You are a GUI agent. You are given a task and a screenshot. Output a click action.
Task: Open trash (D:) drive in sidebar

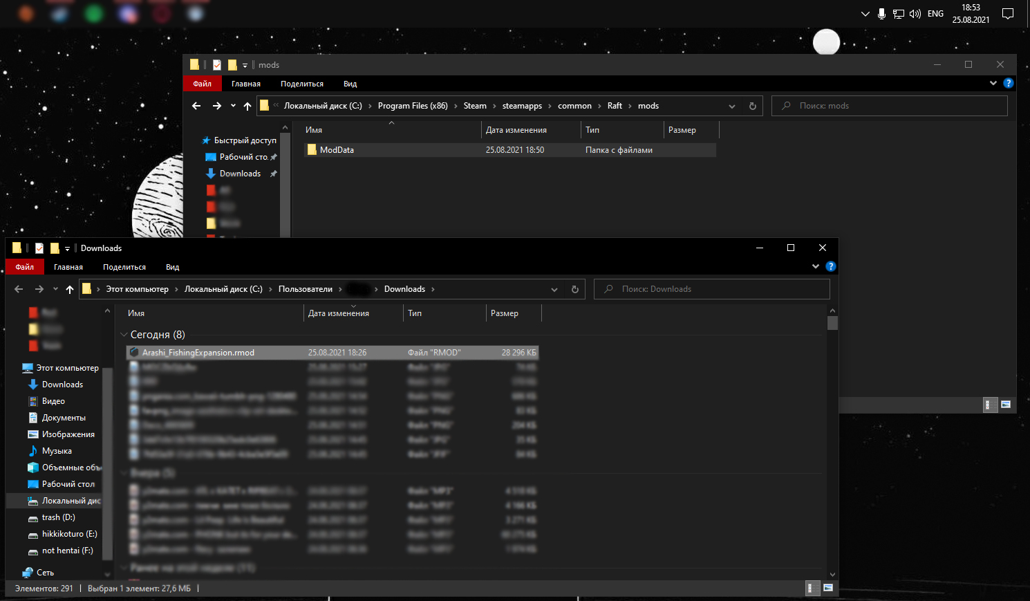58,517
